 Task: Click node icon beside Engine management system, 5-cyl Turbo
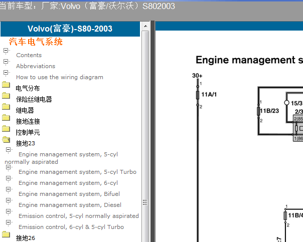point(9,167)
